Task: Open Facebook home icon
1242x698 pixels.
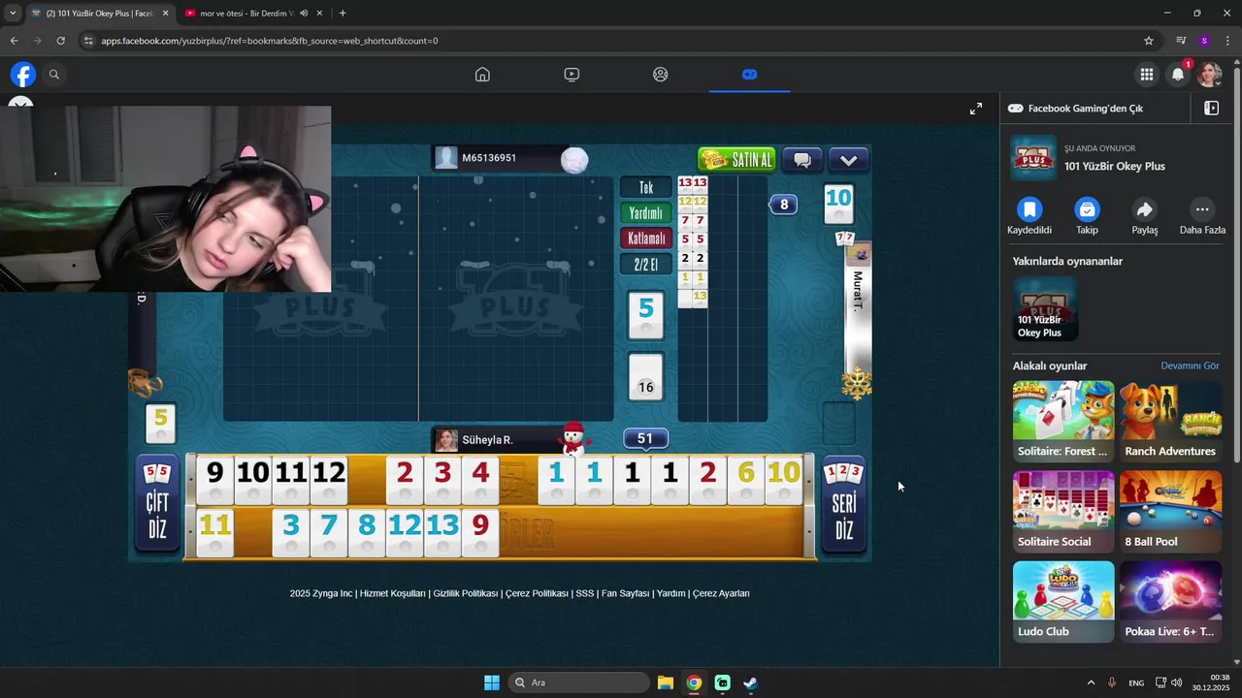Action: point(482,75)
